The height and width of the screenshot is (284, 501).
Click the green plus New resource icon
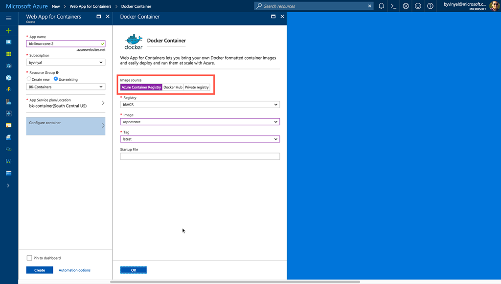(x=8, y=30)
